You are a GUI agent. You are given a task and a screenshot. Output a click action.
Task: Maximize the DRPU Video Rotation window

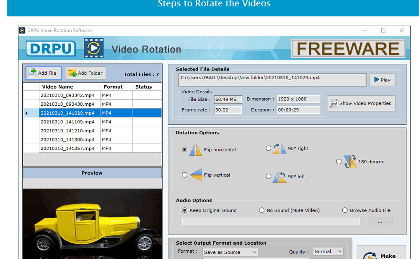click(383, 31)
